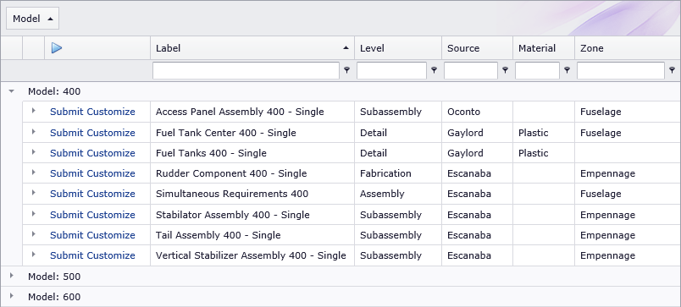The image size is (681, 307).
Task: Expand the Model: 600 group
Action: point(12,296)
